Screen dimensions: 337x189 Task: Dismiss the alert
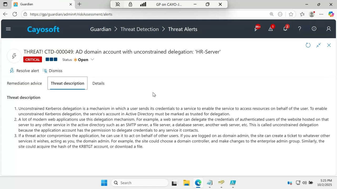[x=52, y=71]
